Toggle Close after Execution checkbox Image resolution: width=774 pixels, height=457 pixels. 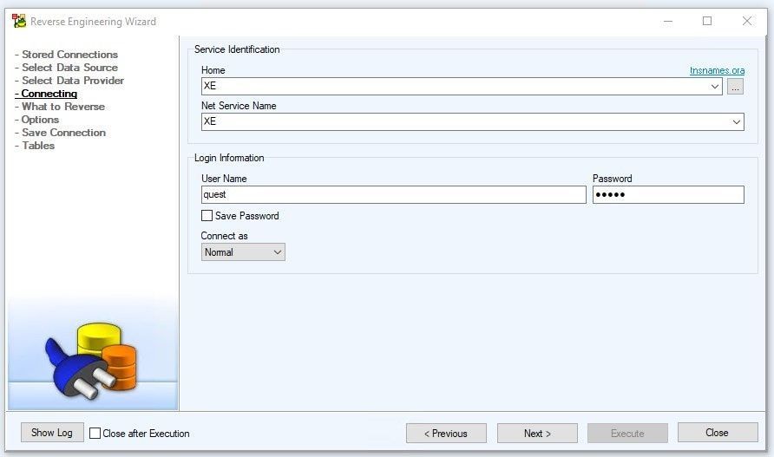[x=95, y=434]
